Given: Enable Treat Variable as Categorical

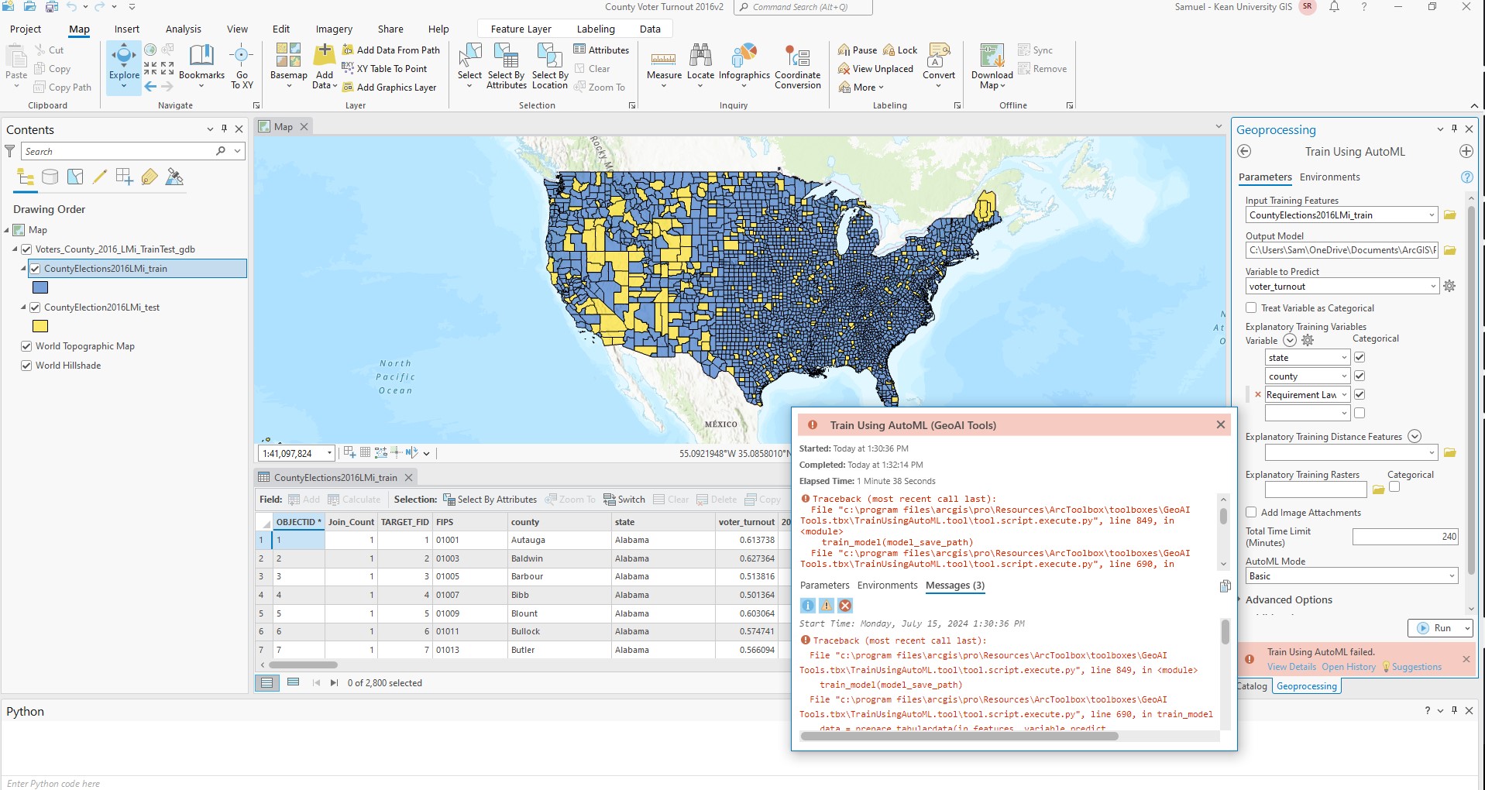Looking at the screenshot, I should (x=1250, y=307).
